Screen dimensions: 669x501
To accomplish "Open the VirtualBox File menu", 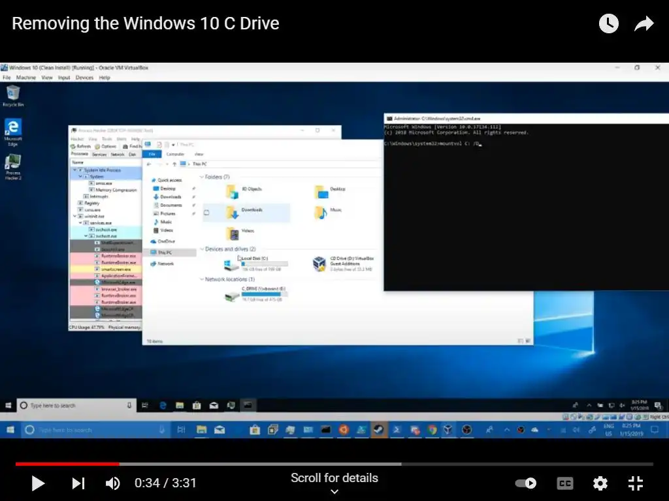I will [7, 78].
